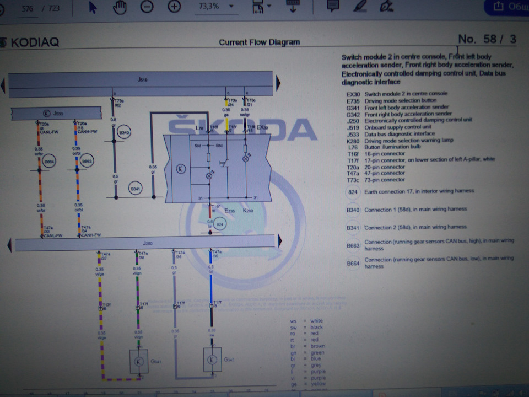Screen dimensions: 529x397
Task: Click the E735 label under the switch module
Action: (x=229, y=211)
